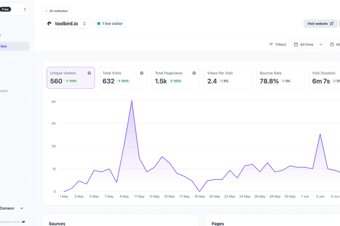Click the 632 total visits value
Image resolution: width=340 pixels, height=226 pixels.
108,81
